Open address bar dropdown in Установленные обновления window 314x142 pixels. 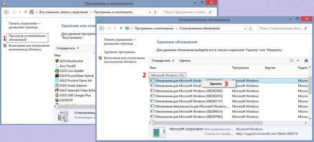[x=245, y=29]
